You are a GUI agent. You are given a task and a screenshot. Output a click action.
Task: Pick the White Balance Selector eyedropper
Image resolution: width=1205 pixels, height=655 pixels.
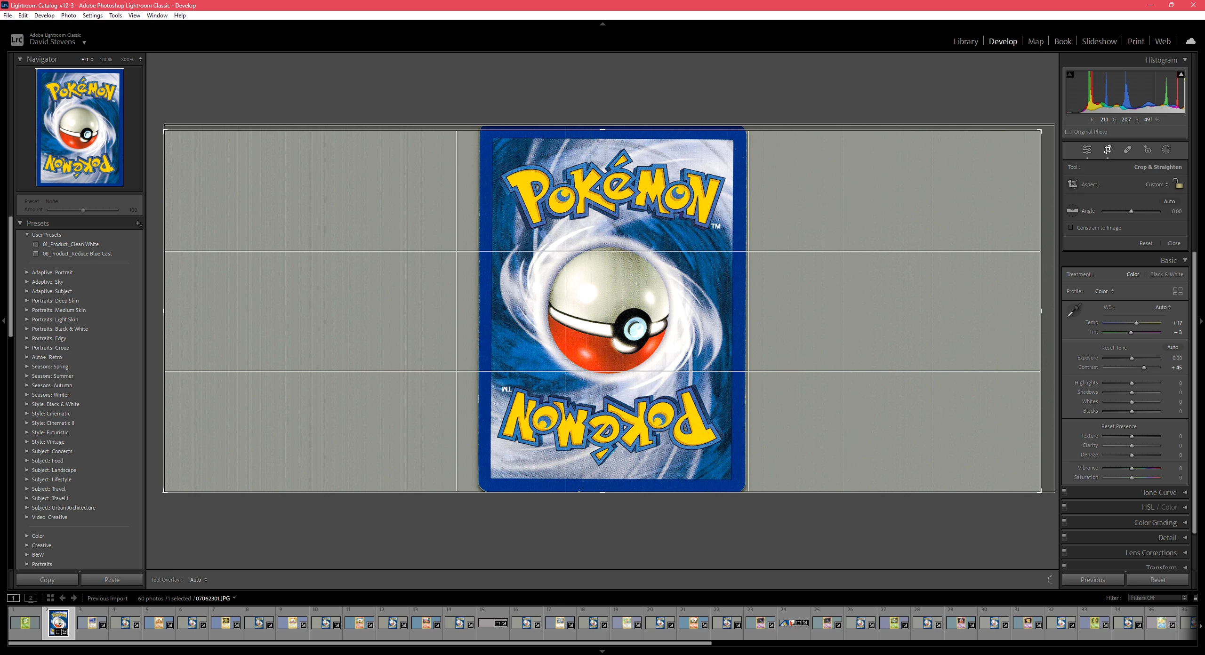1074,310
